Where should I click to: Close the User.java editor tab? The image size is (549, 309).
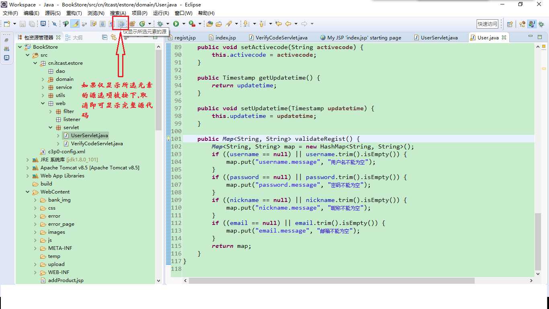click(x=504, y=37)
